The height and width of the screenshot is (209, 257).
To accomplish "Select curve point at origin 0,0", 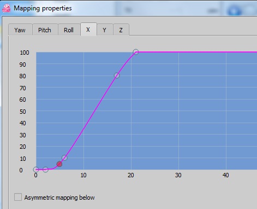I will 36,170.
